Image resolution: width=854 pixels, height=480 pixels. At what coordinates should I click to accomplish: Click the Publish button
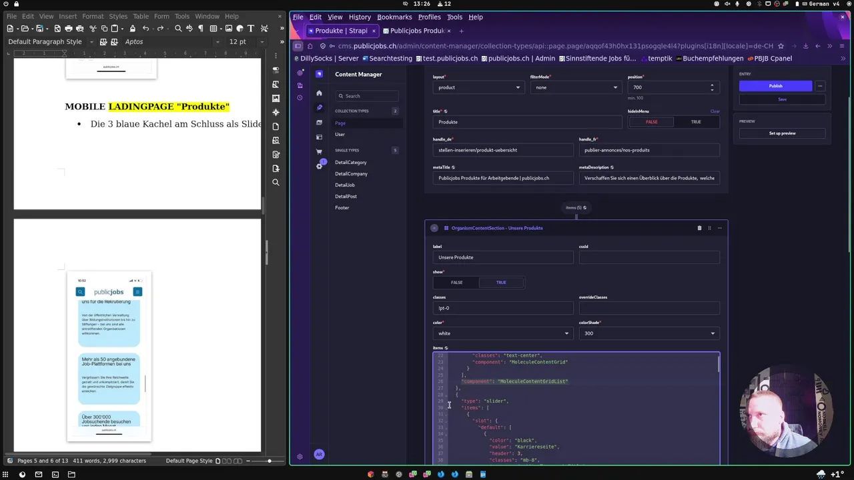pos(775,86)
